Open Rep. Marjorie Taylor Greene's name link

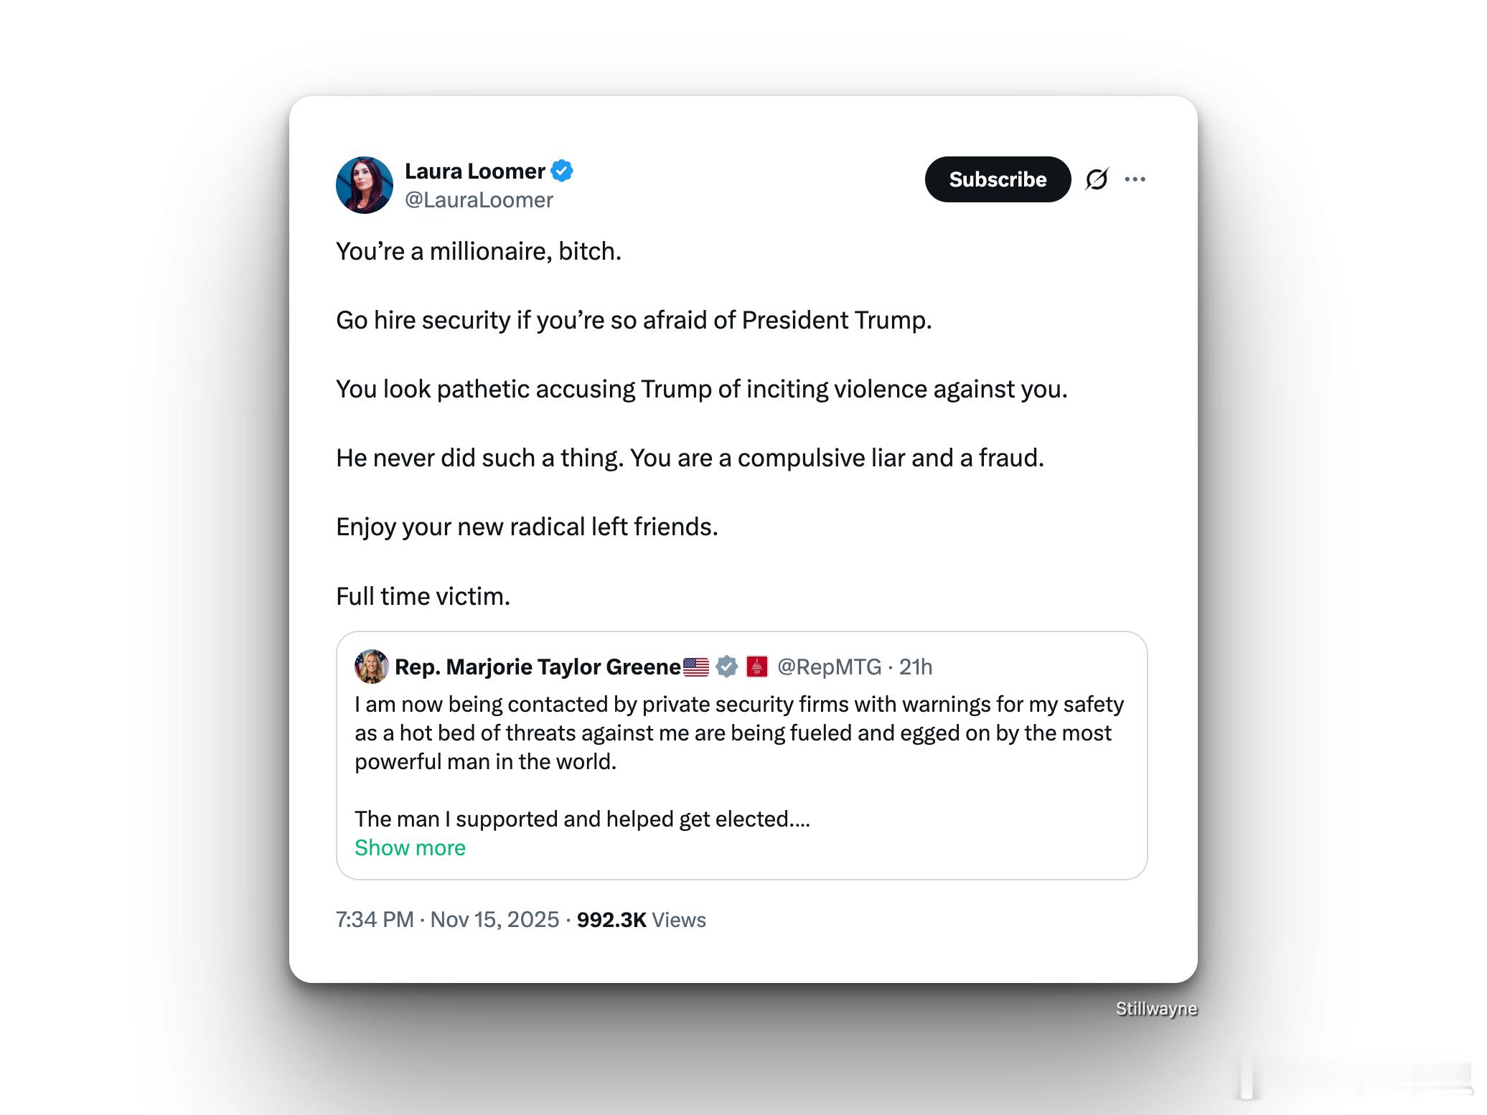coord(537,667)
